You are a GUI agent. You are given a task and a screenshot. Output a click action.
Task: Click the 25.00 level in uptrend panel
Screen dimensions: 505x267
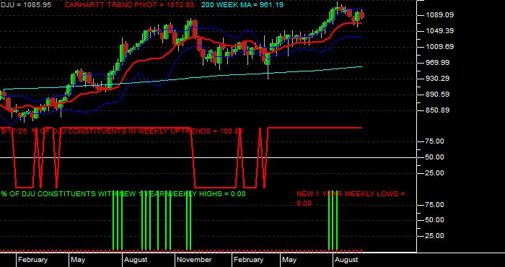(435, 173)
